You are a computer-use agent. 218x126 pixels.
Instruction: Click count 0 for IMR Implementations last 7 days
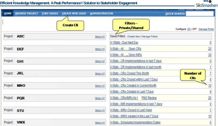click(211, 104)
